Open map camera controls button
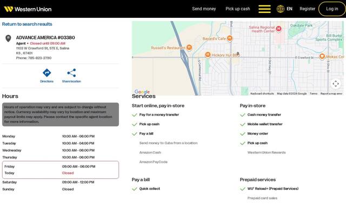Viewport: 346px width, 216px height. pos(336,84)
